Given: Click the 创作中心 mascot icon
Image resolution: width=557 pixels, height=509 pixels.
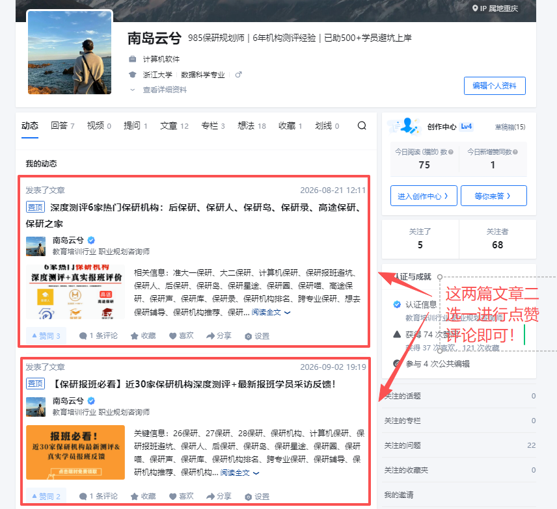Looking at the screenshot, I should click(405, 126).
